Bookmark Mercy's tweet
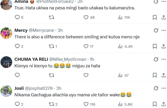The height and width of the screenshot is (108, 167). click(154, 46)
